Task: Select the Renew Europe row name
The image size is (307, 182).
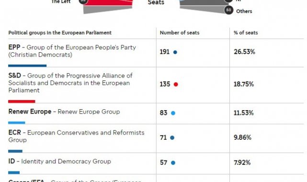Action: point(64,112)
